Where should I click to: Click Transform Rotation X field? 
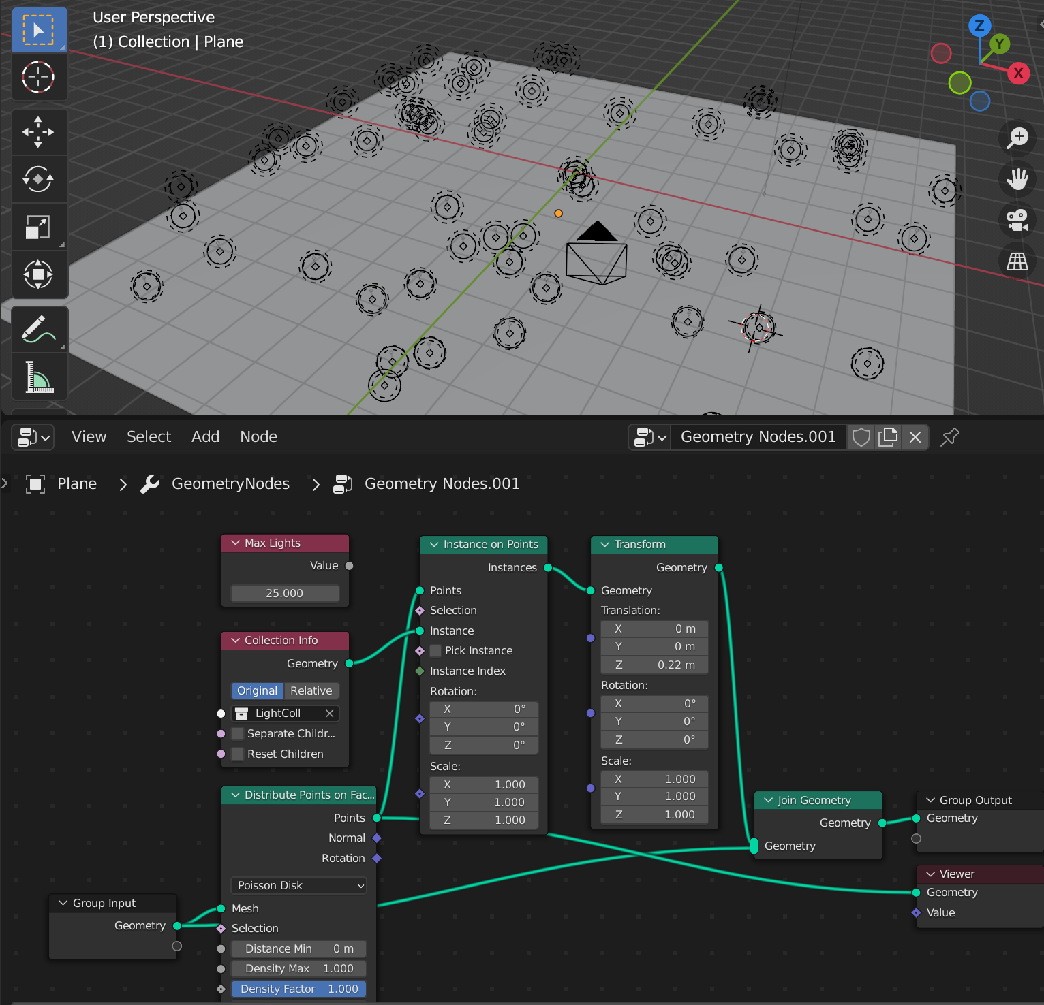pos(655,704)
